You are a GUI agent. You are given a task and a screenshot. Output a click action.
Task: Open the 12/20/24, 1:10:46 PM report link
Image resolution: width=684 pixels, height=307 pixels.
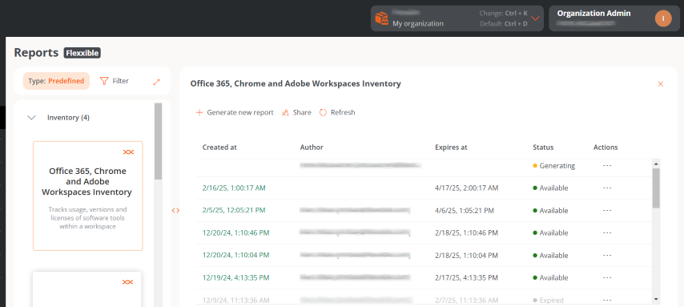point(236,232)
